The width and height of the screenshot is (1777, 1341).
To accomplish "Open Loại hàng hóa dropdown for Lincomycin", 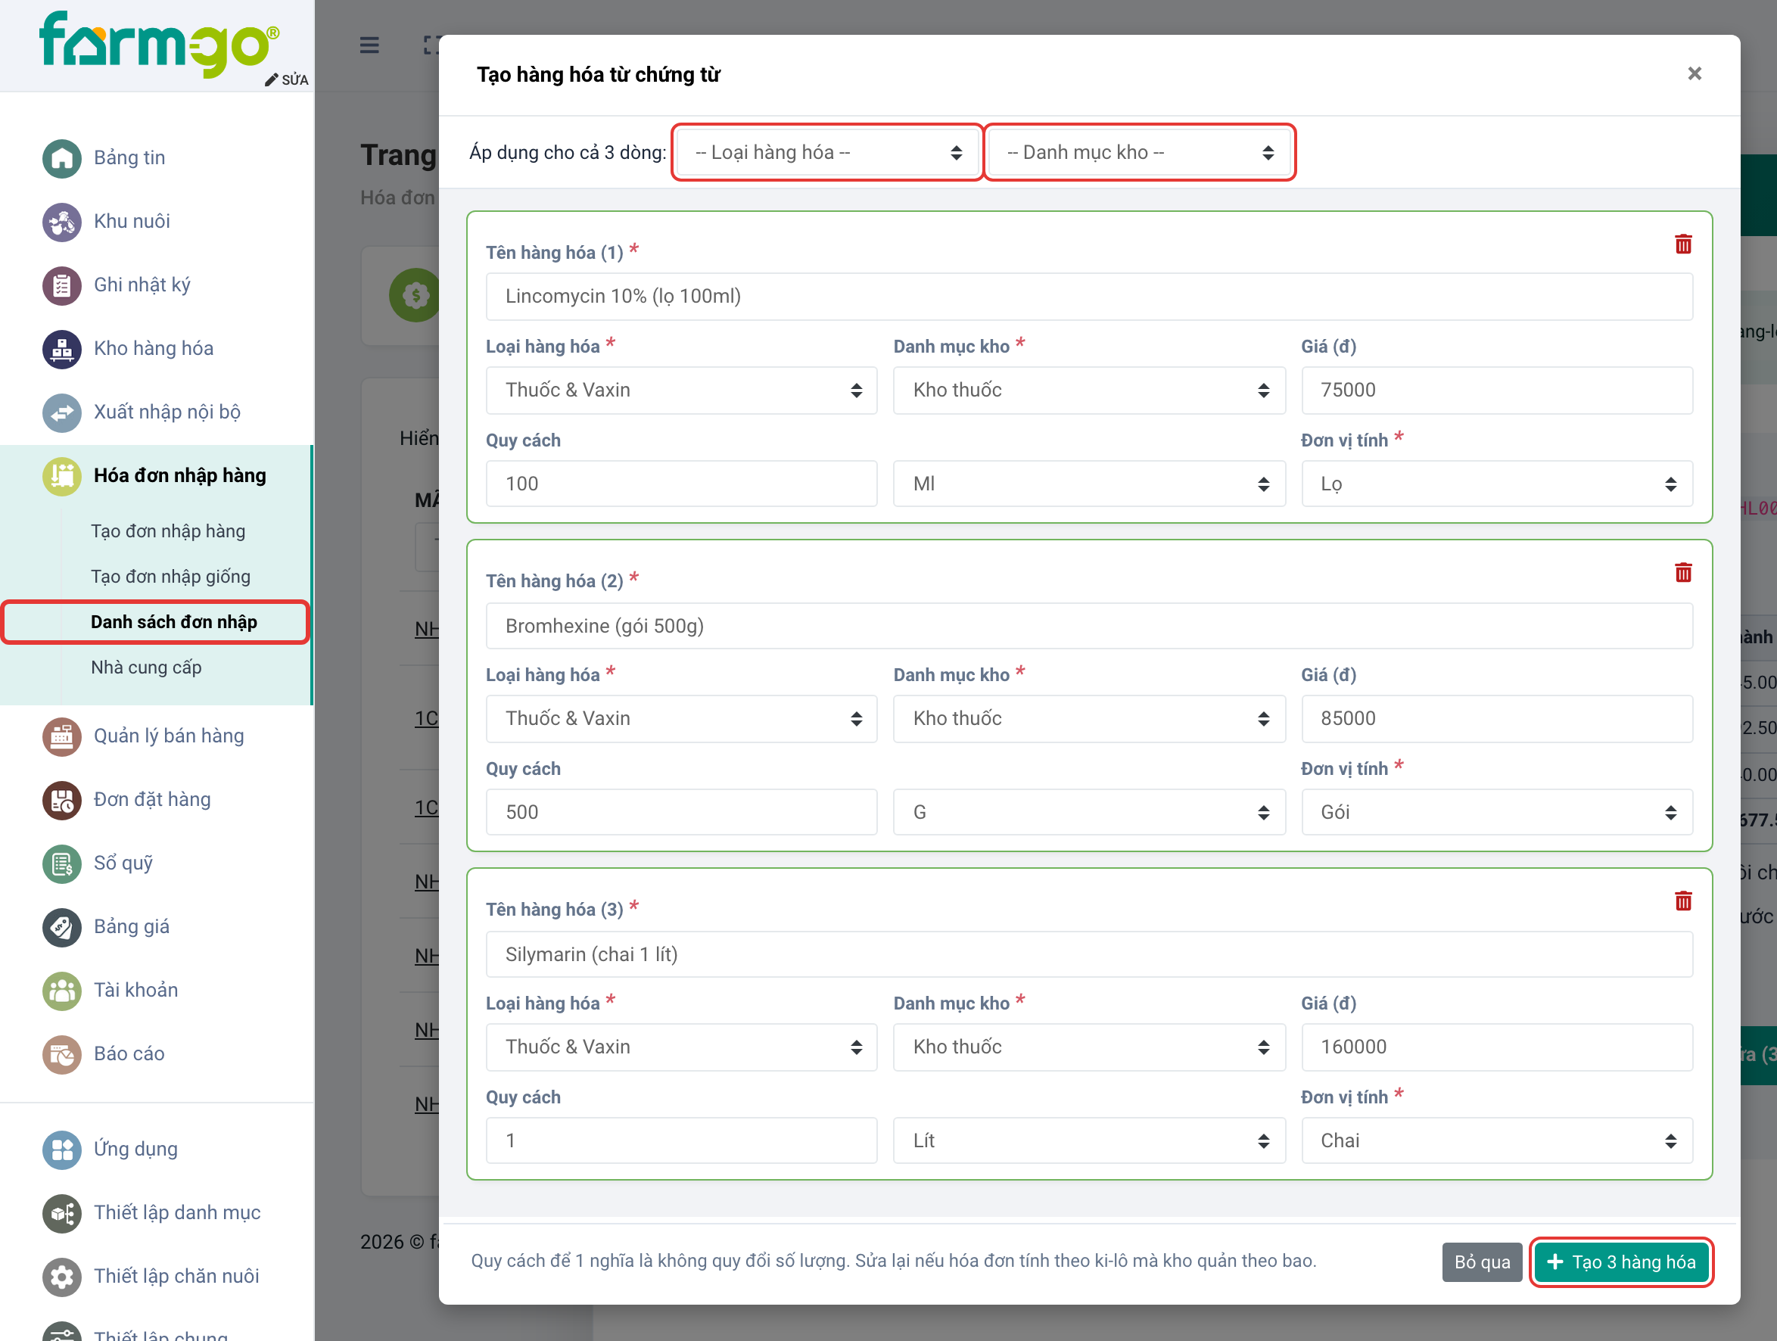I will pyautogui.click(x=681, y=390).
